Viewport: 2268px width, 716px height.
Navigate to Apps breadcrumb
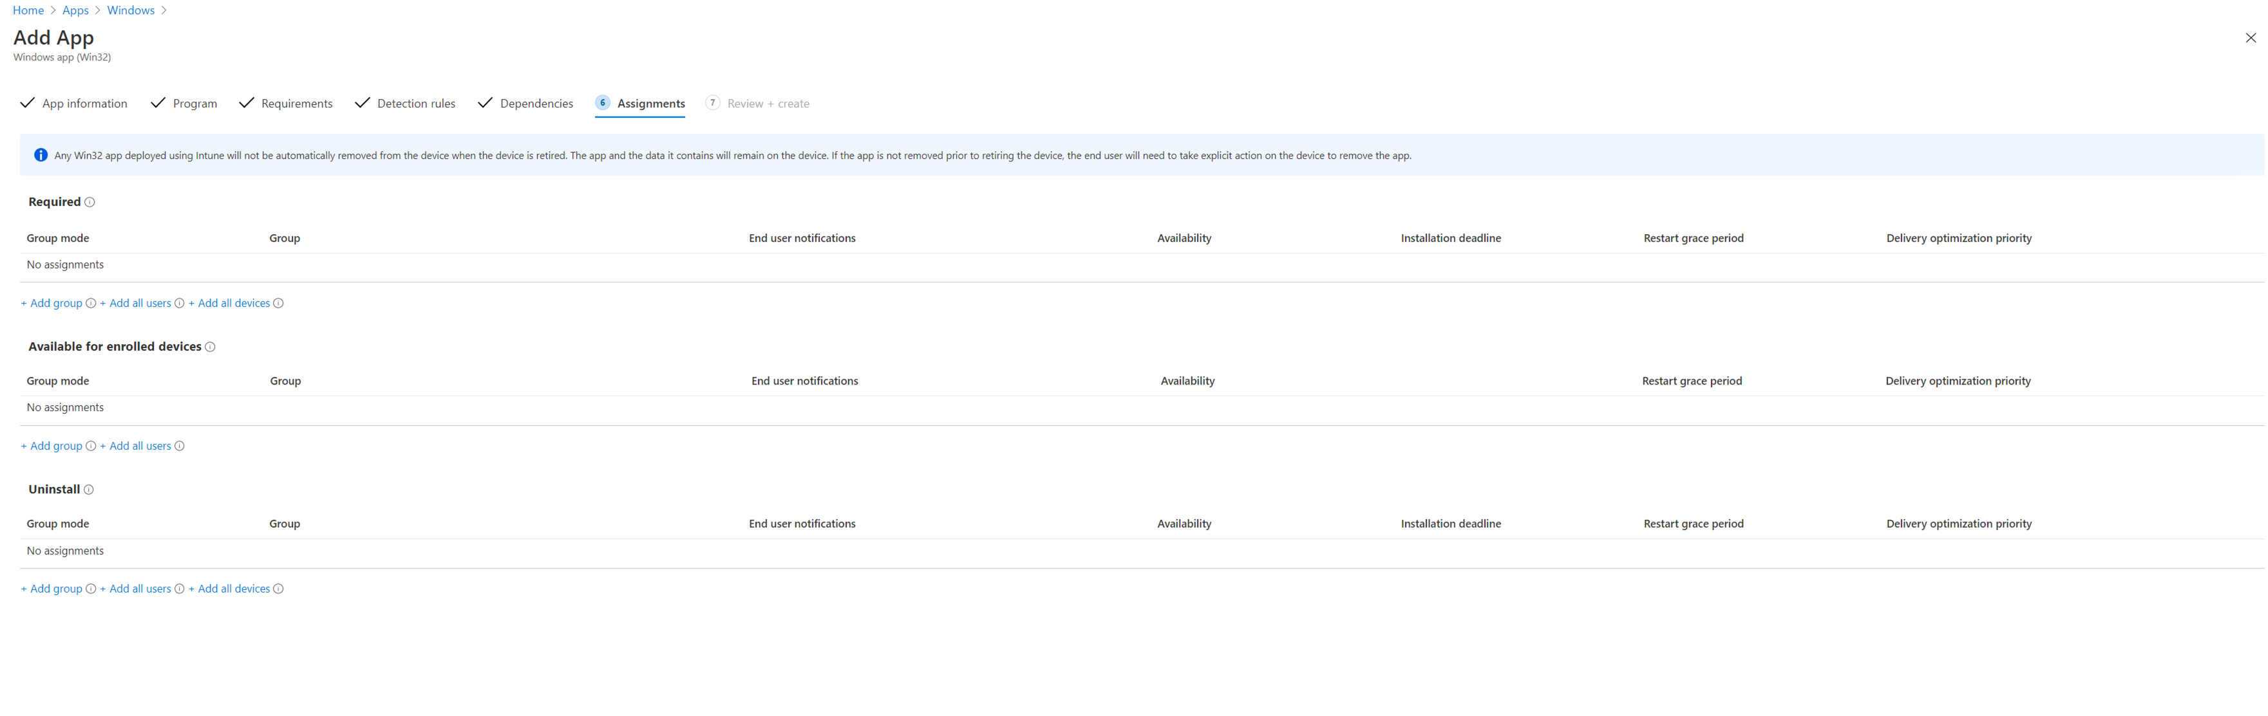click(x=76, y=10)
